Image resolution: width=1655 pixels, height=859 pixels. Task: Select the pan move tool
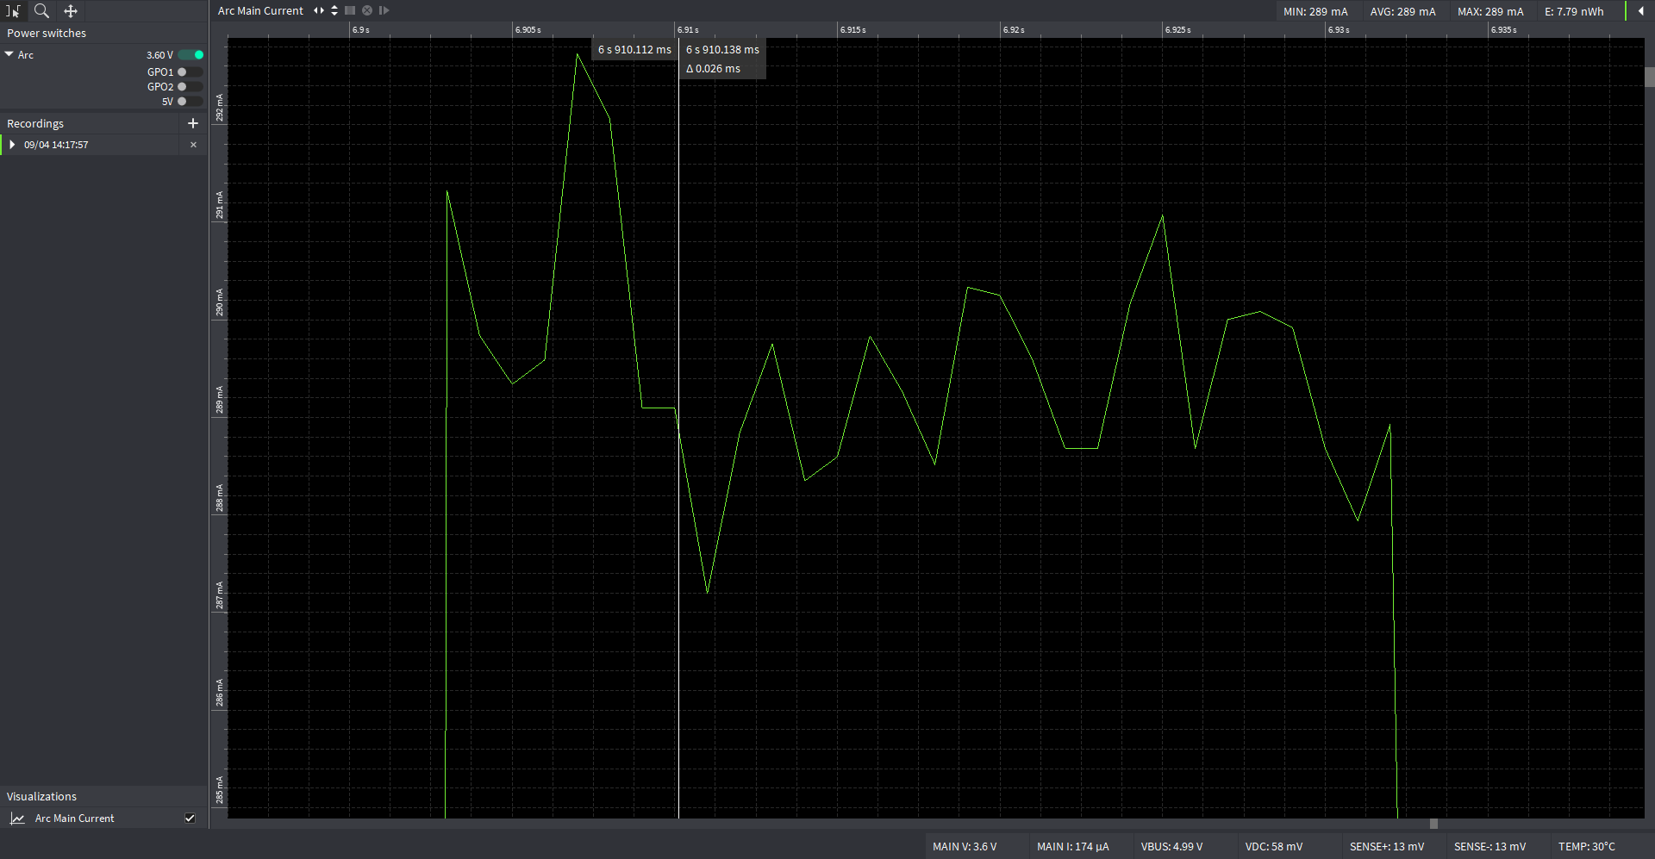(x=71, y=11)
